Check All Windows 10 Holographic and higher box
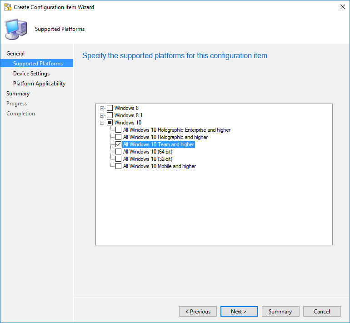This screenshot has height=323, width=350. pyautogui.click(x=118, y=137)
